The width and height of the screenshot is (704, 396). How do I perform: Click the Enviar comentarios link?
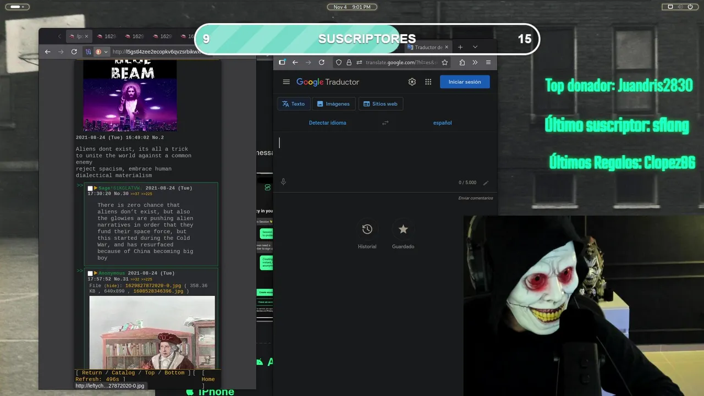click(x=476, y=198)
